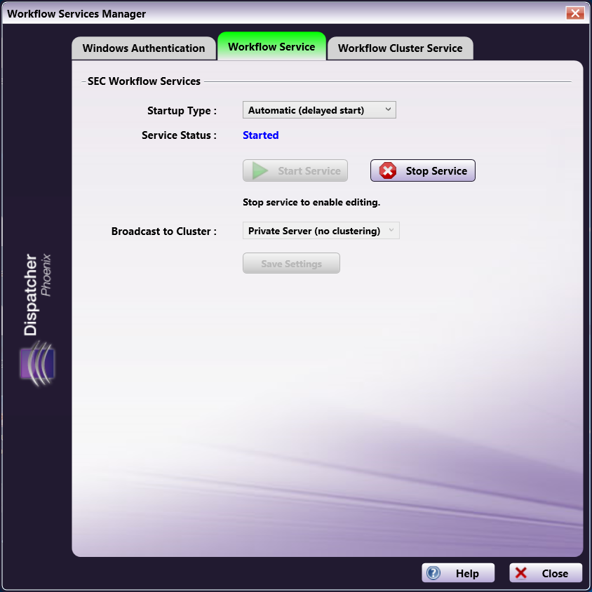Click the SEC Workflow Services heading
This screenshot has height=592, width=592.
click(144, 81)
